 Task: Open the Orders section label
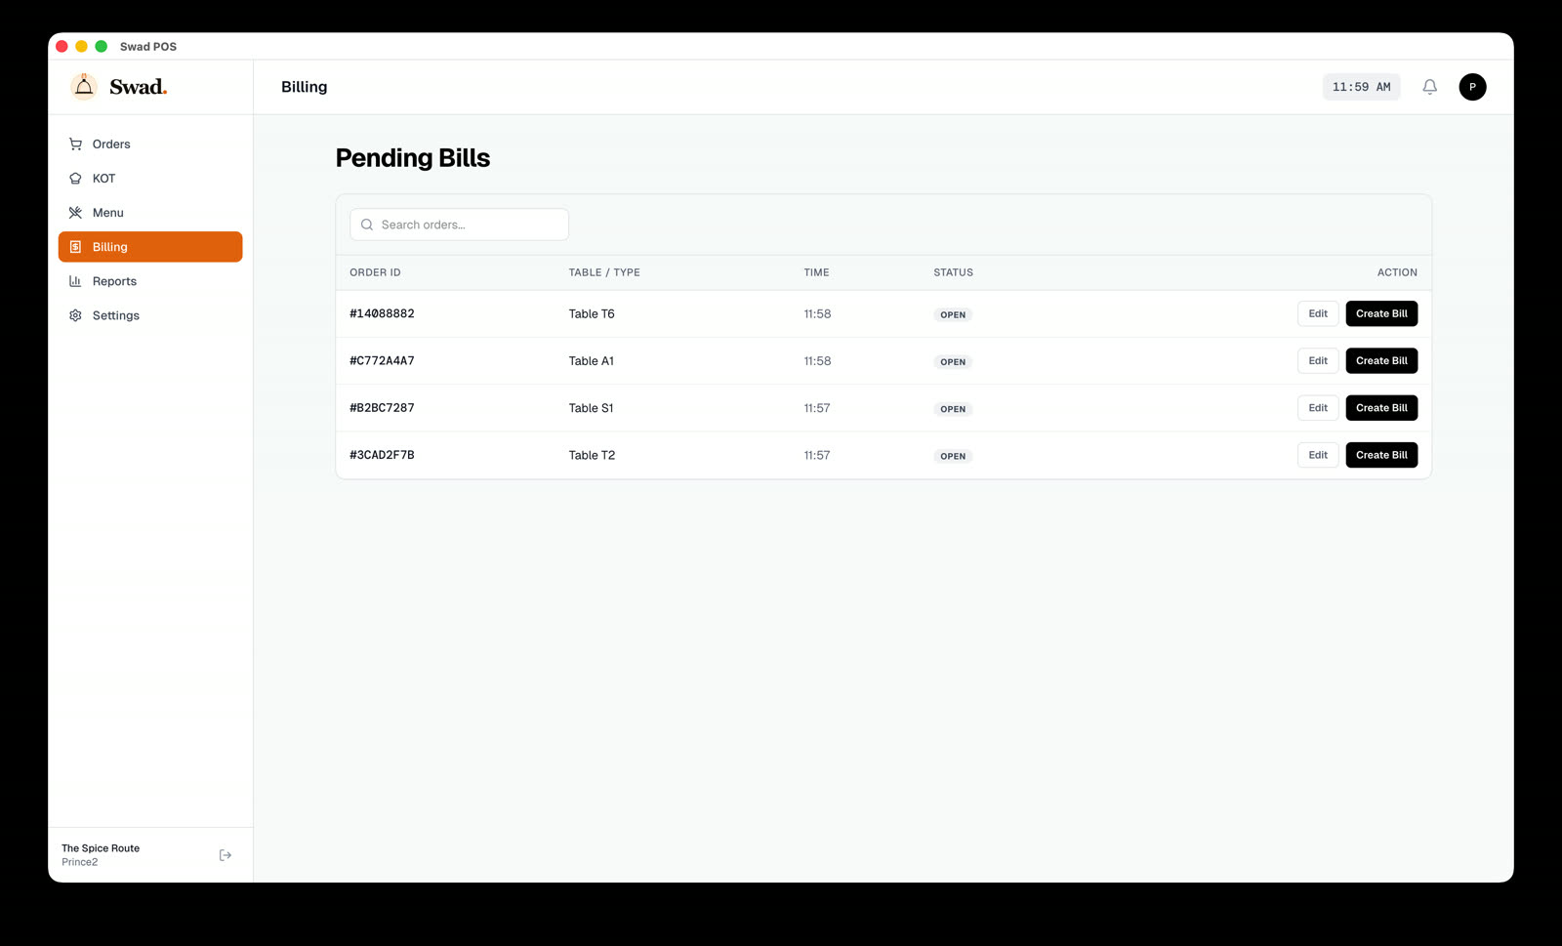pyautogui.click(x=111, y=144)
